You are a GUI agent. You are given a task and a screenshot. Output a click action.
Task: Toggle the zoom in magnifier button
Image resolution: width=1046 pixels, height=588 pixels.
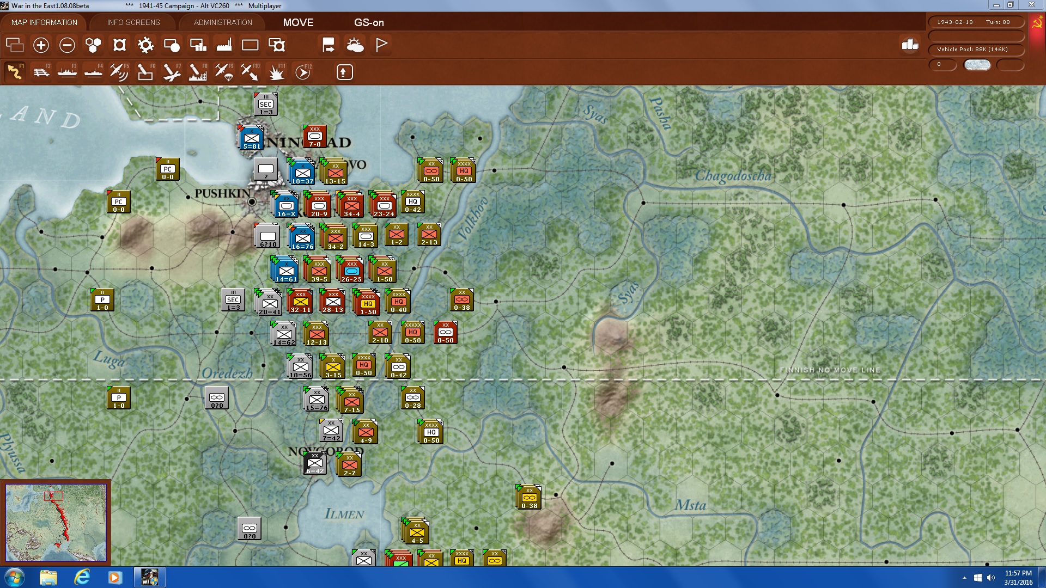(41, 45)
